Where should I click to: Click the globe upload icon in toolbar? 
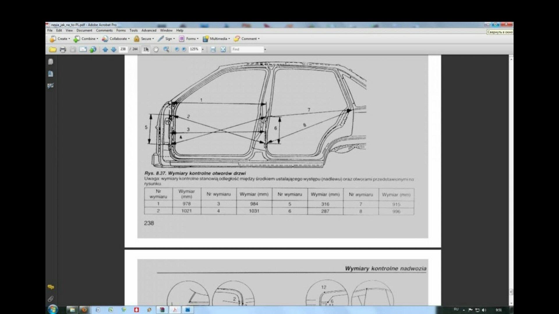[x=93, y=49]
